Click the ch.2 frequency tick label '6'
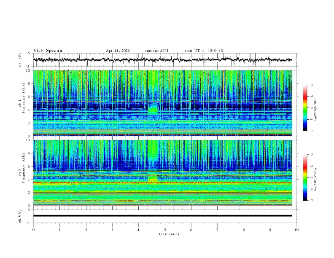Viewport: 334px width, 258px height. coord(30,167)
